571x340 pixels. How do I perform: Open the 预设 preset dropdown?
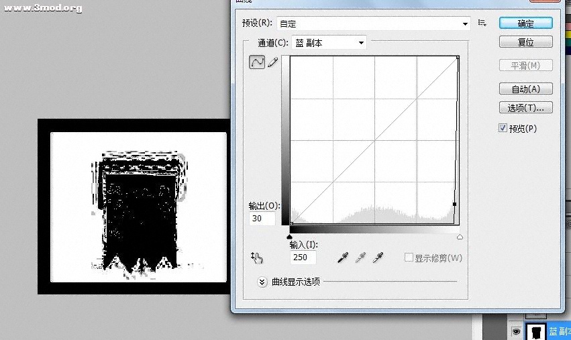[x=374, y=23]
